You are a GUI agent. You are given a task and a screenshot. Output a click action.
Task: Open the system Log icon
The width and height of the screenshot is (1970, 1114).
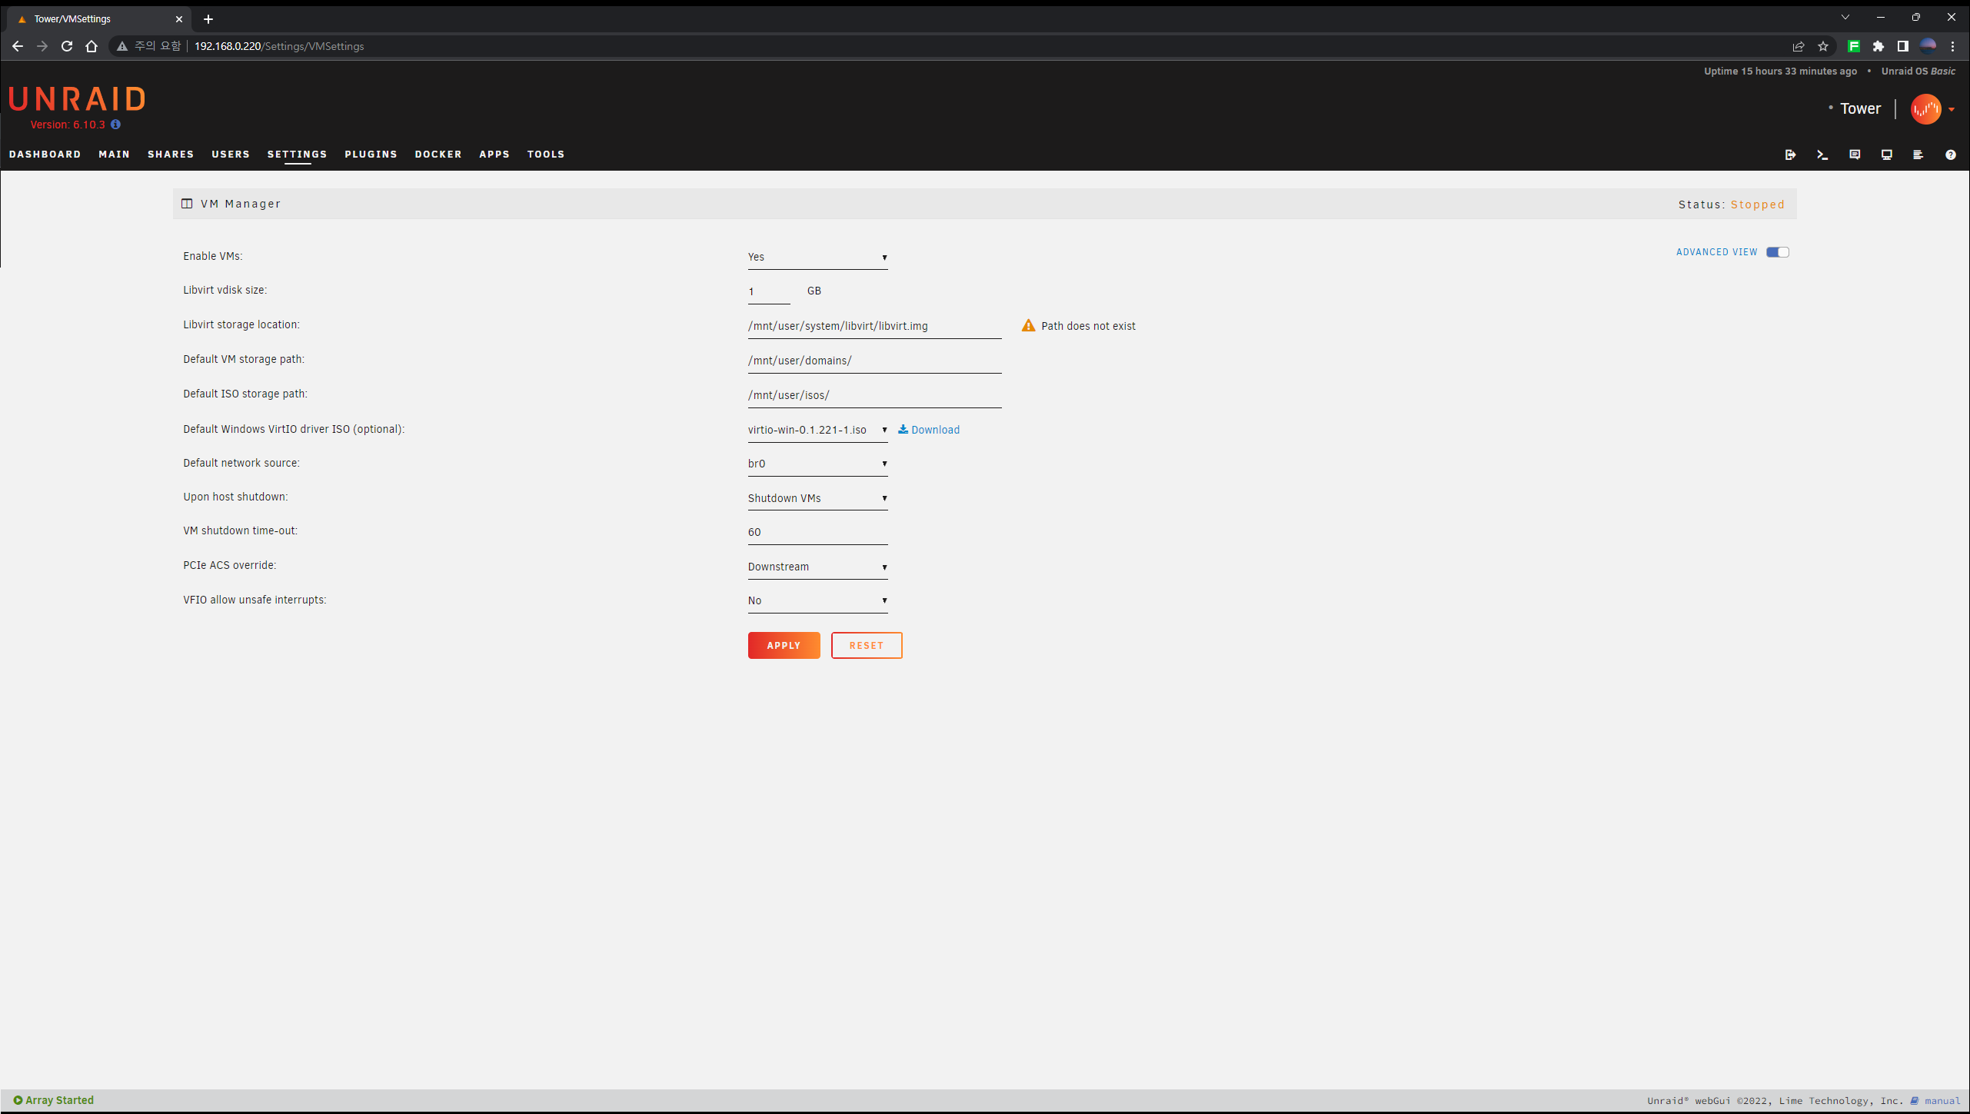click(1918, 155)
